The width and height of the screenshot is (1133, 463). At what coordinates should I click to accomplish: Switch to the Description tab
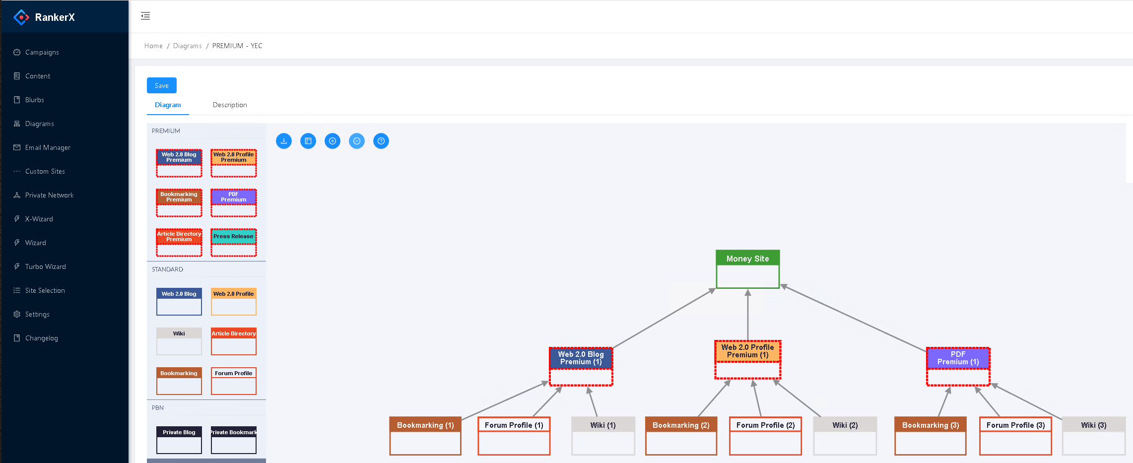(x=230, y=105)
